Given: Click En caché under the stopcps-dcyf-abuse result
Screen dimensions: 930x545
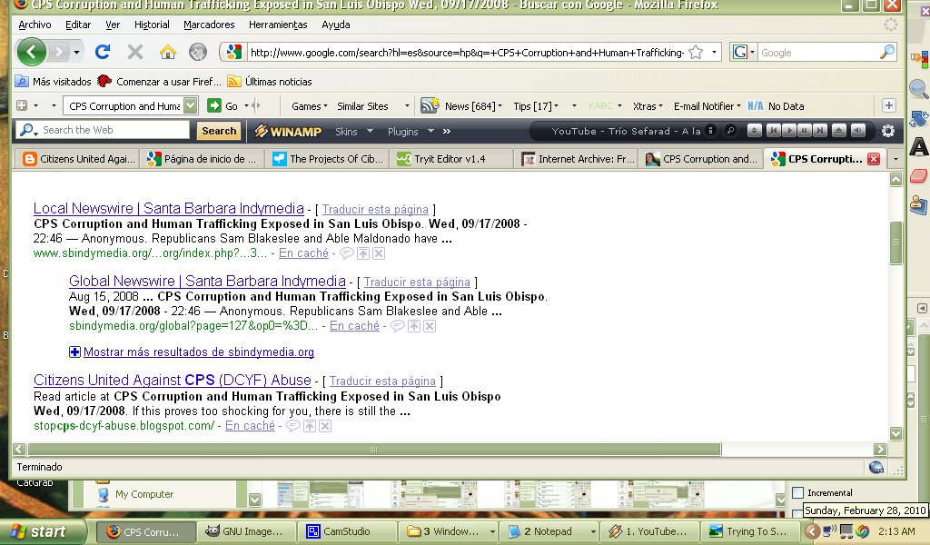Looking at the screenshot, I should pos(250,425).
